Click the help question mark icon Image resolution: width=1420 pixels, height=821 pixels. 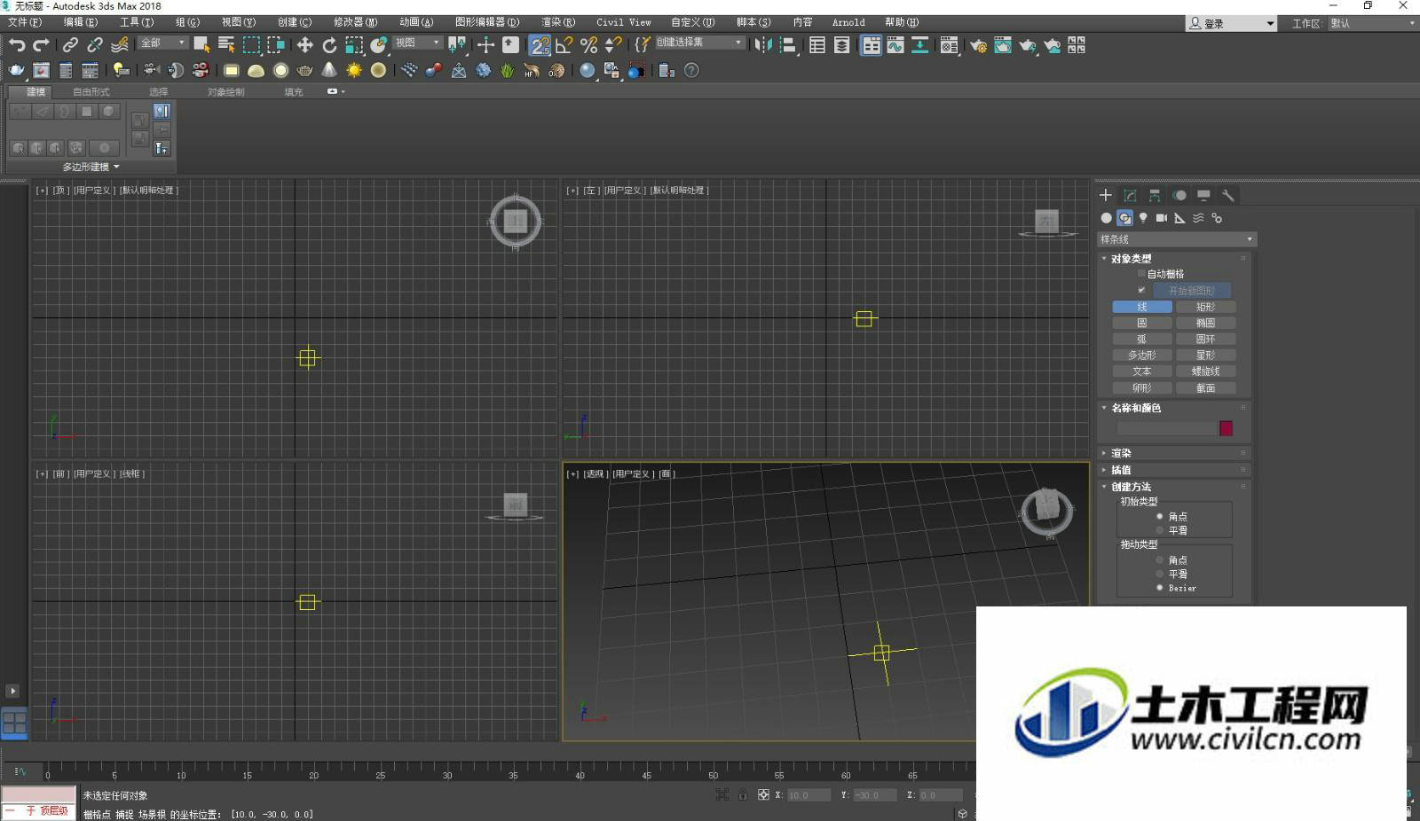click(691, 70)
